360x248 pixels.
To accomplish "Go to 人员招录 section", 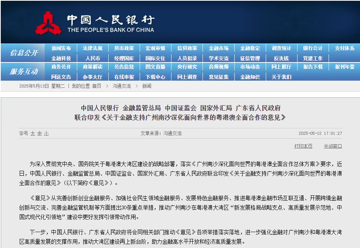I will coord(187,58).
